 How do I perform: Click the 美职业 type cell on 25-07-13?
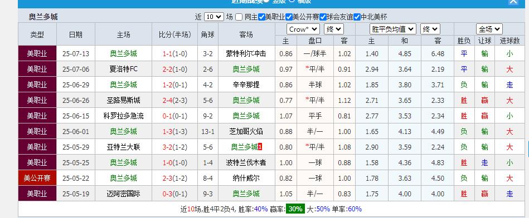tap(37, 53)
